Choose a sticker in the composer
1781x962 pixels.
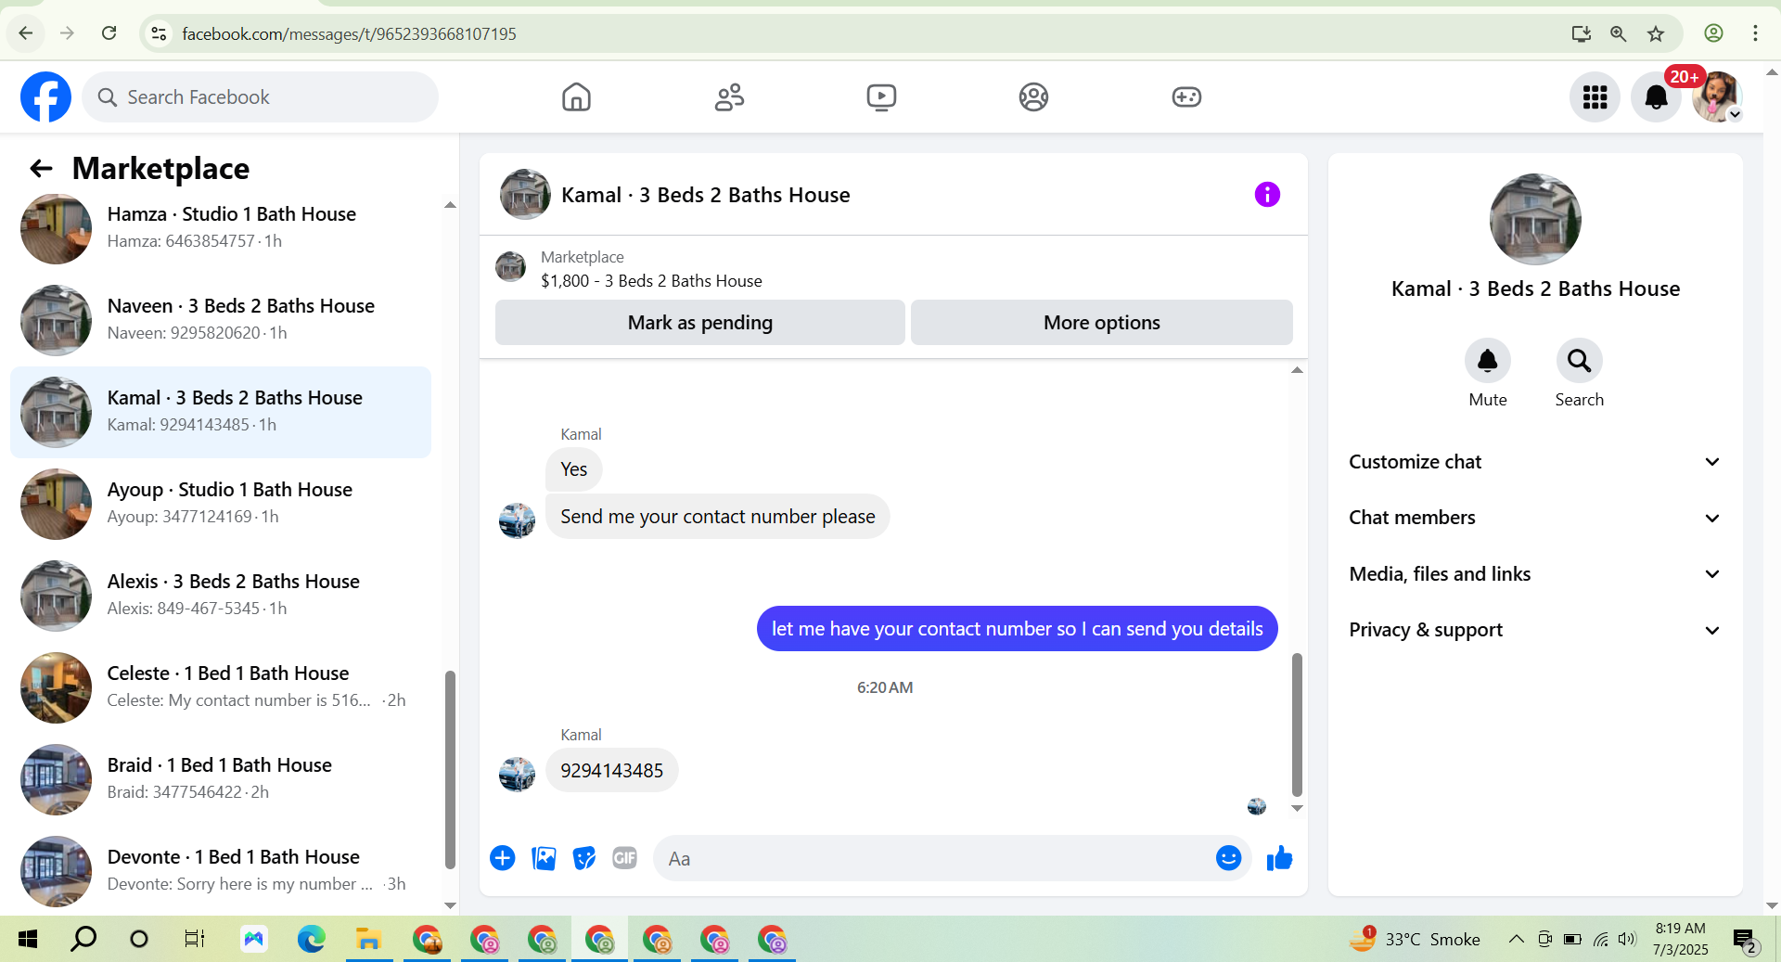pos(584,858)
